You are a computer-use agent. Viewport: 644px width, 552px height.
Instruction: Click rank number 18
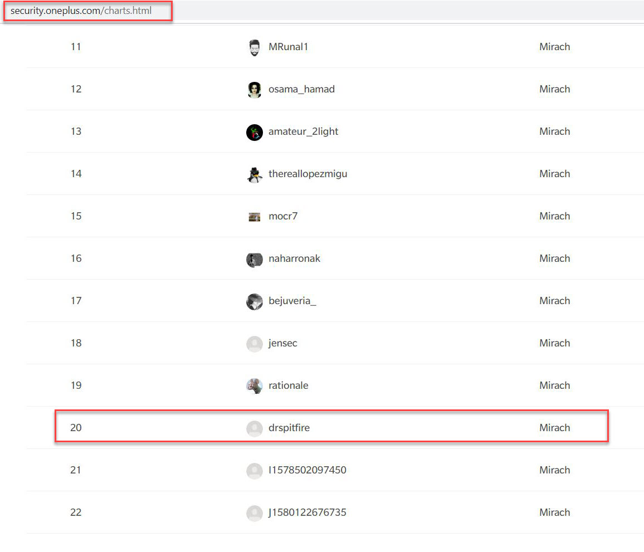pyautogui.click(x=76, y=343)
